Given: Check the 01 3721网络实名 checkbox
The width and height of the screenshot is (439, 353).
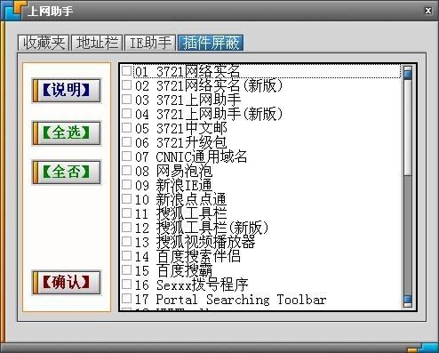Looking at the screenshot, I should [x=127, y=71].
